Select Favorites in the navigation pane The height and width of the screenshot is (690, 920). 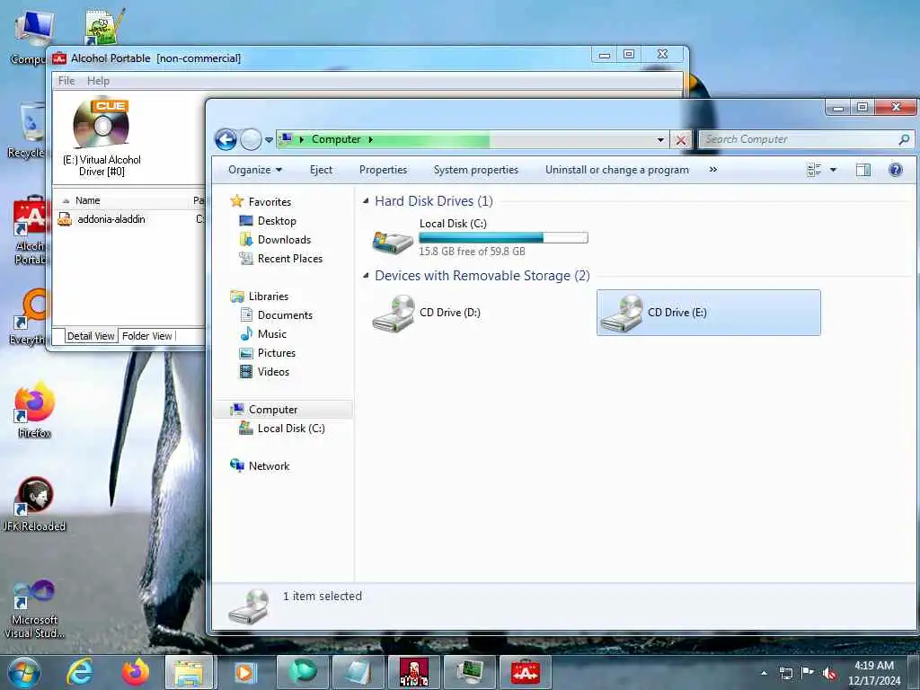point(270,202)
